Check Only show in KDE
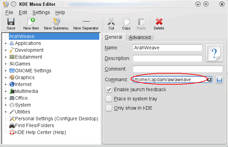This screenshot has height=147, width=228. click(x=109, y=108)
